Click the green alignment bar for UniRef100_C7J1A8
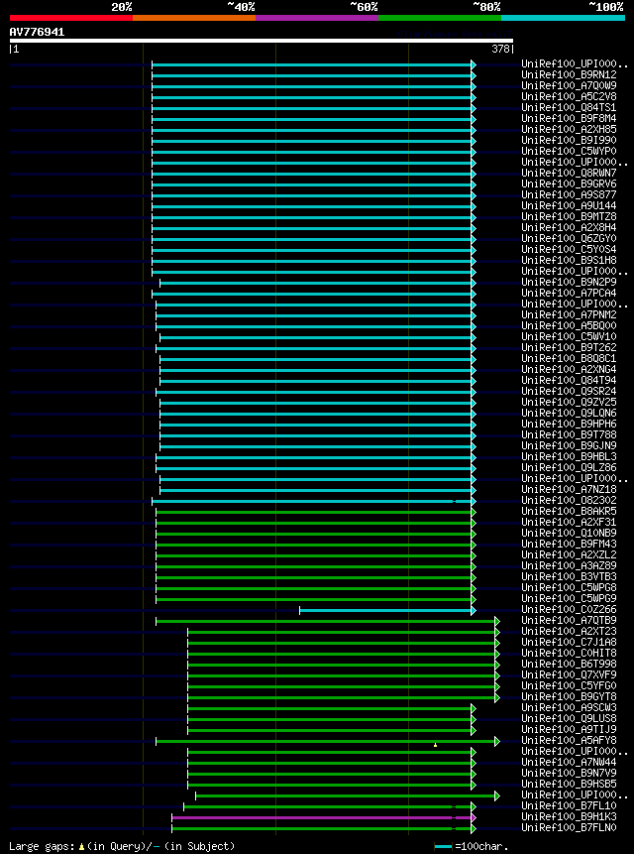Viewport: 634px width, 854px height. tap(342, 643)
